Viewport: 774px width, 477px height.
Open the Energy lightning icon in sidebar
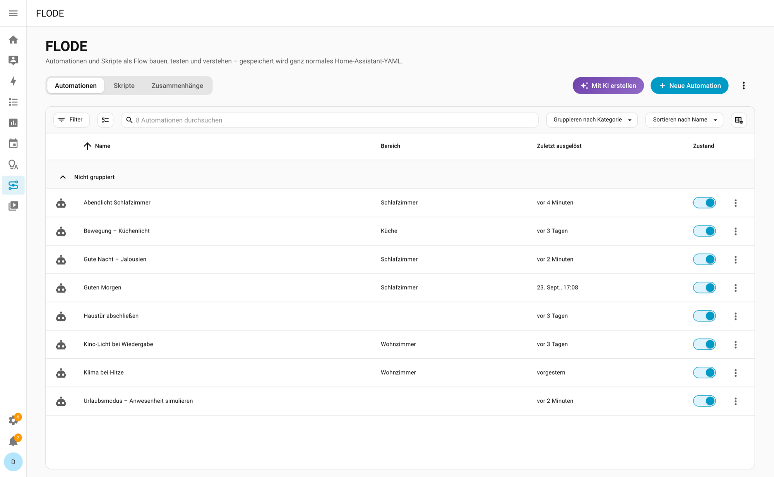(x=13, y=81)
